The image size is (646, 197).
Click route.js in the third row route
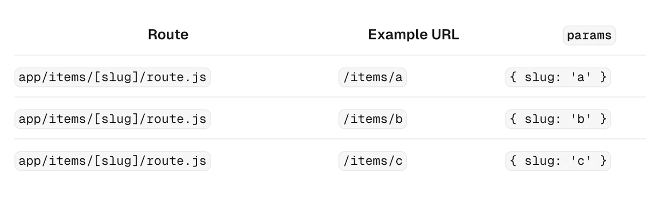point(174,162)
